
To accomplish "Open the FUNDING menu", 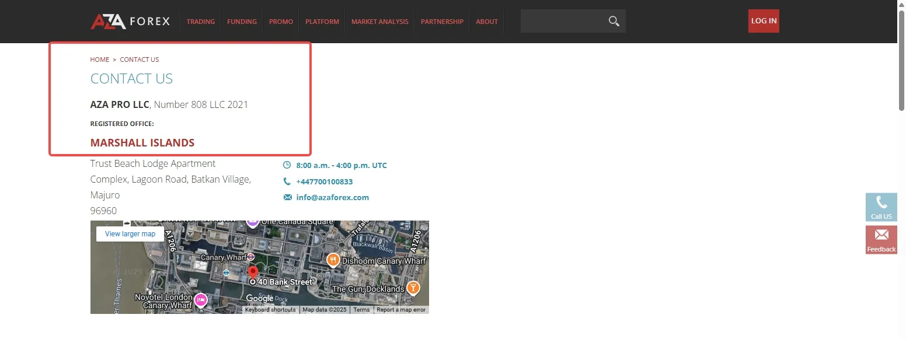I will click(x=242, y=22).
